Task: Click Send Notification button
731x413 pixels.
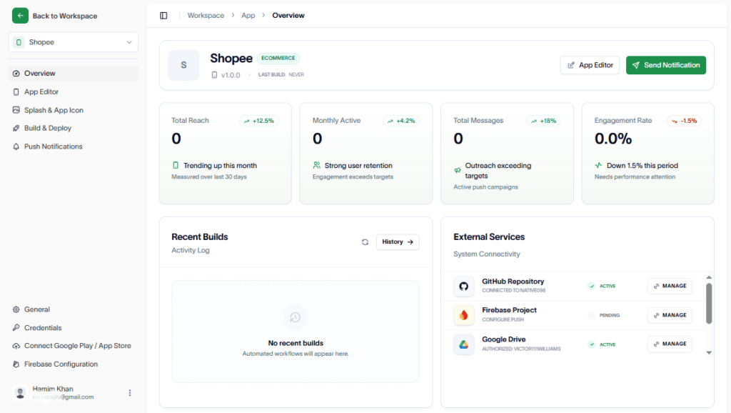Action: coord(666,65)
